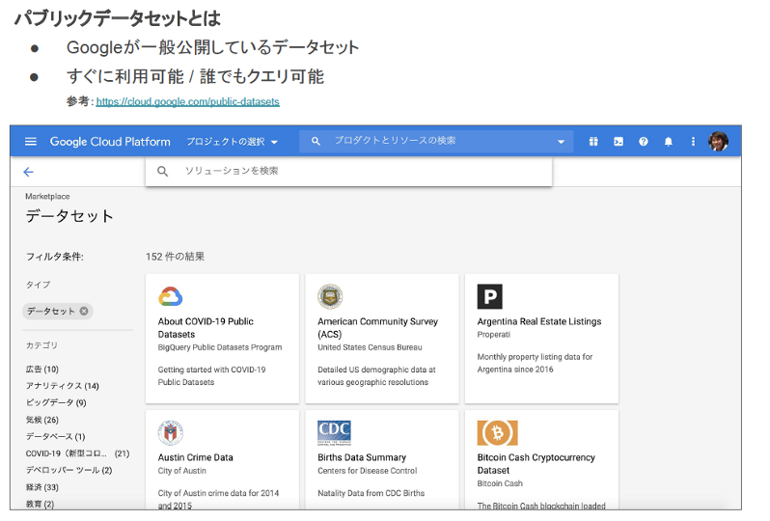
Task: Click the Google Cloud Platform logo text
Action: [x=110, y=142]
